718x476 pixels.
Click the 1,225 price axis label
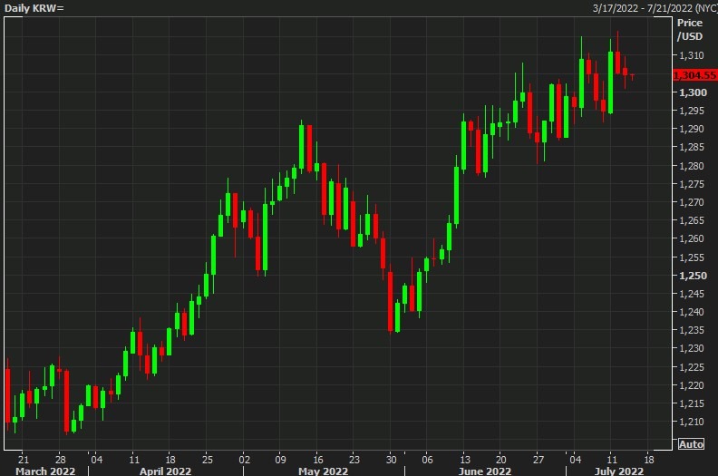coord(692,367)
